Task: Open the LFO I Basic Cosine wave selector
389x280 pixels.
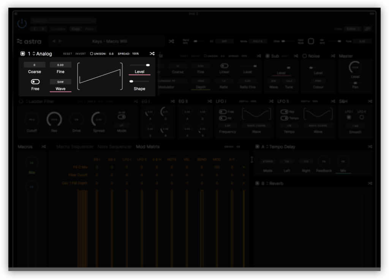Action: (x=256, y=126)
